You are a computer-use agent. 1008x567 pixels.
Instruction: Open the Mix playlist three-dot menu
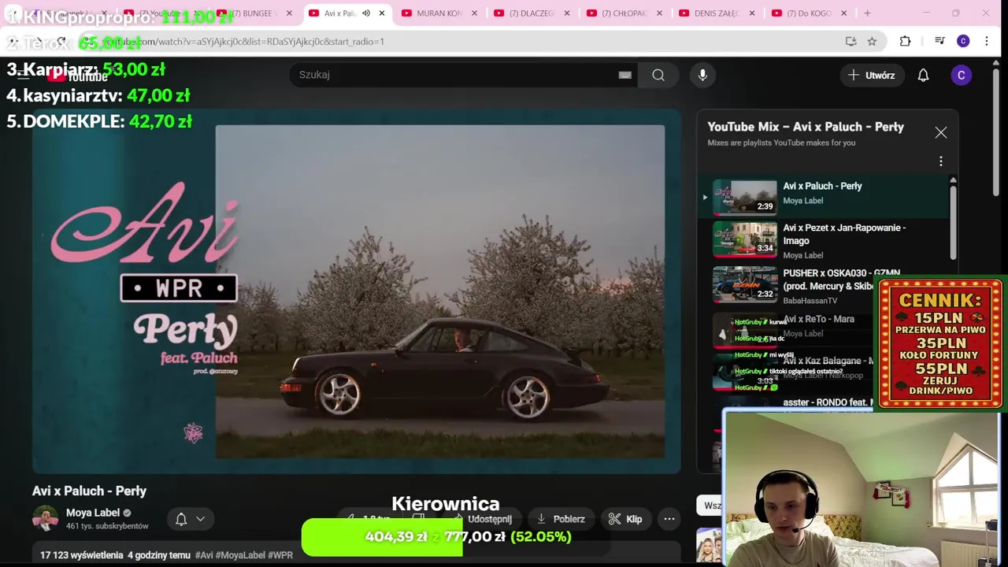click(x=940, y=161)
